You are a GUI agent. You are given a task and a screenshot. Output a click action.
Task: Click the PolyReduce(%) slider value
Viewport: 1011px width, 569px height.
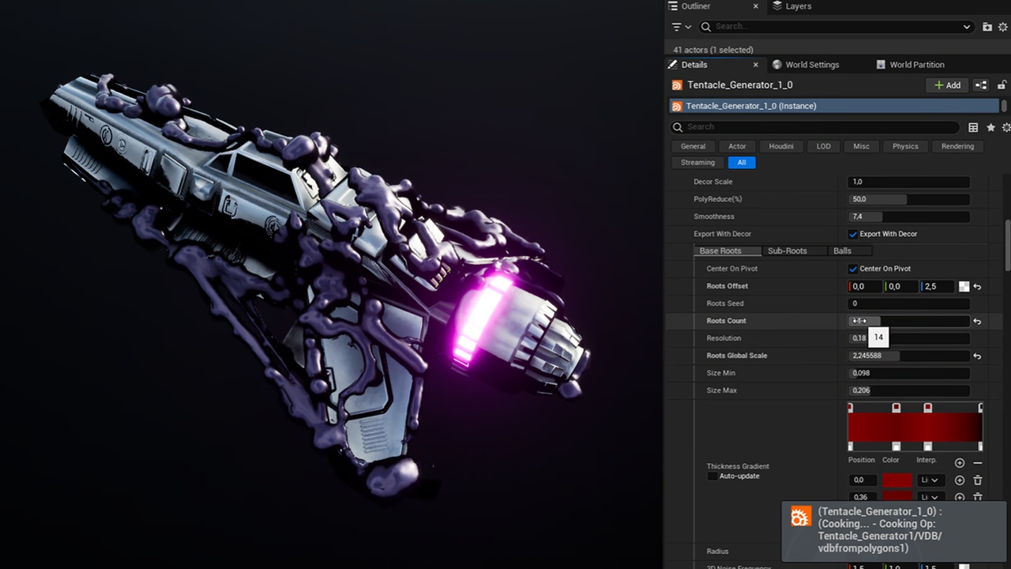coord(909,199)
